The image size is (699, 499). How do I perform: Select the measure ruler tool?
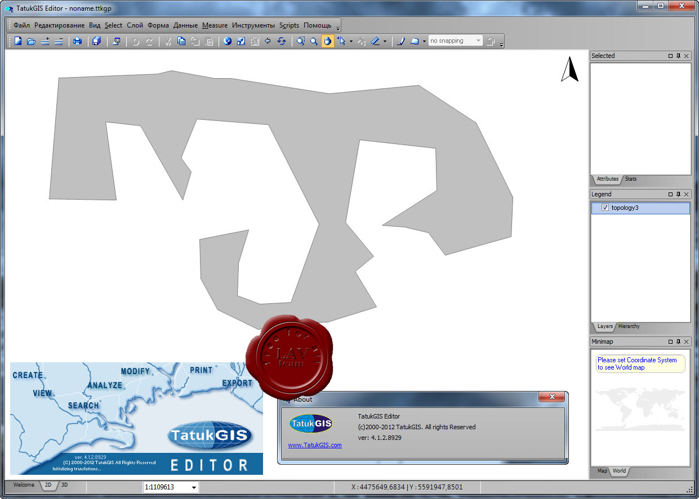[x=376, y=41]
